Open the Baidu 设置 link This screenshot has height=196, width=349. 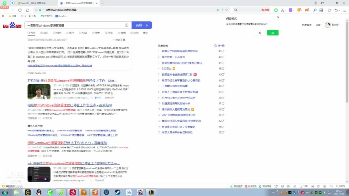318,25
